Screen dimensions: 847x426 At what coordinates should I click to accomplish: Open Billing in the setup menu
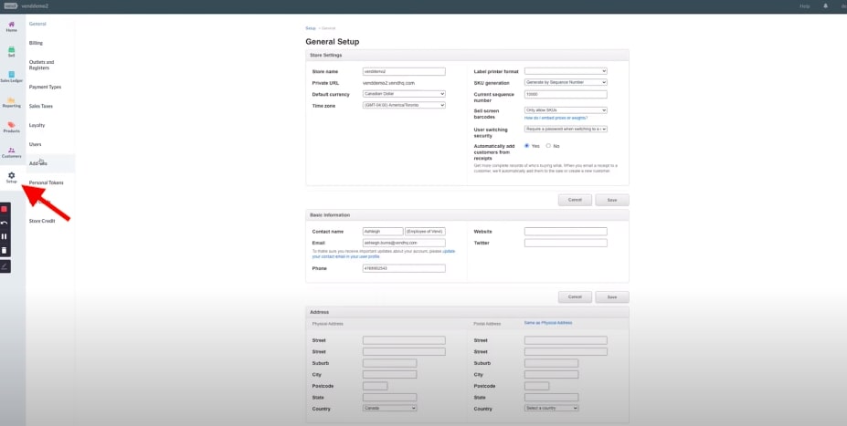(x=36, y=43)
